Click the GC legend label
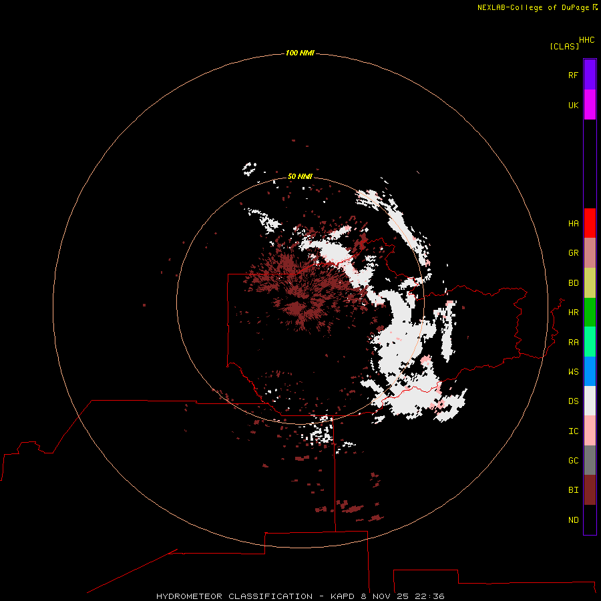The image size is (601, 601). (x=573, y=461)
